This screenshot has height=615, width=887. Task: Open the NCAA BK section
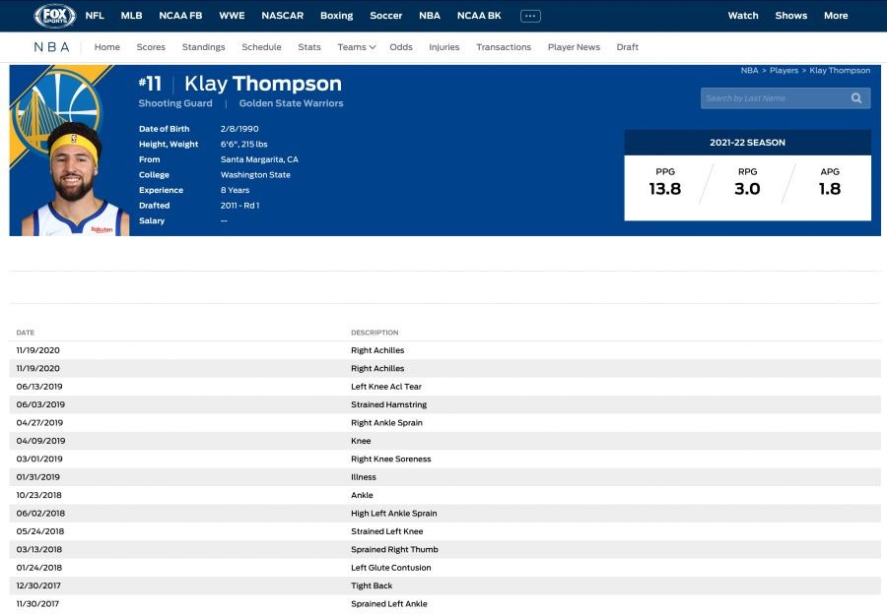click(x=479, y=16)
